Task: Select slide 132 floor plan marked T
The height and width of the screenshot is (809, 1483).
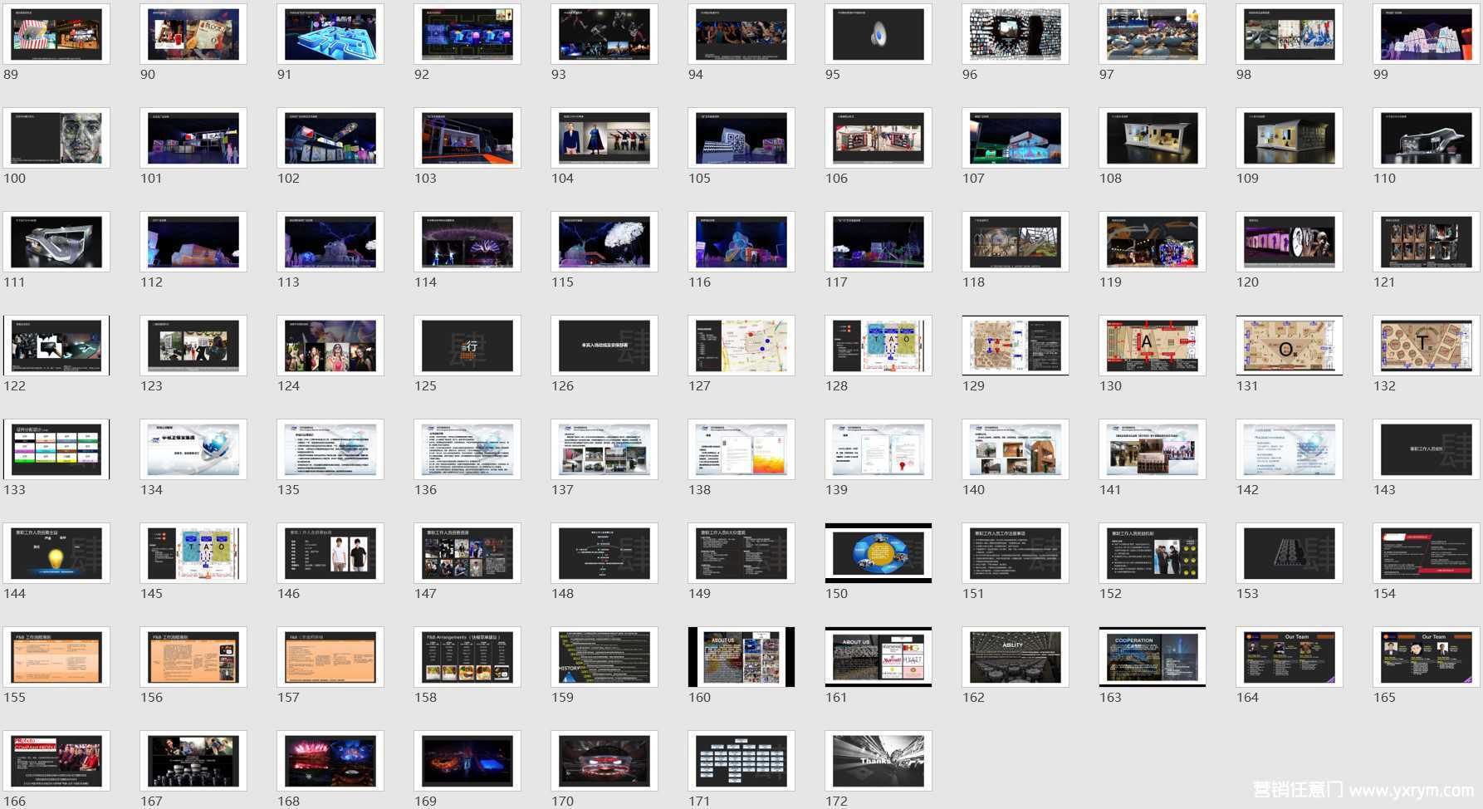Action: coord(1426,346)
